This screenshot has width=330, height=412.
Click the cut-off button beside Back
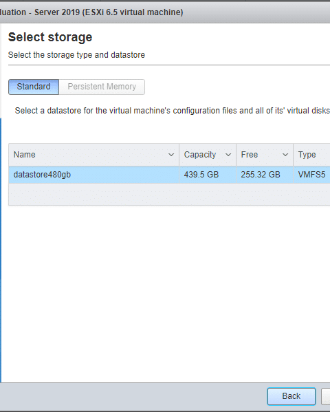click(x=326, y=396)
